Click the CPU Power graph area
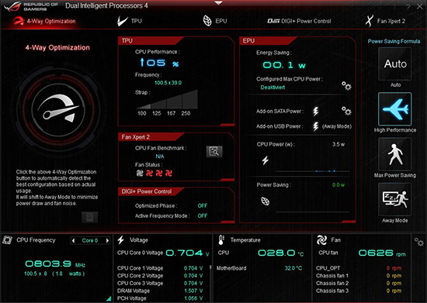The width and height of the screenshot is (427, 303). (313, 161)
